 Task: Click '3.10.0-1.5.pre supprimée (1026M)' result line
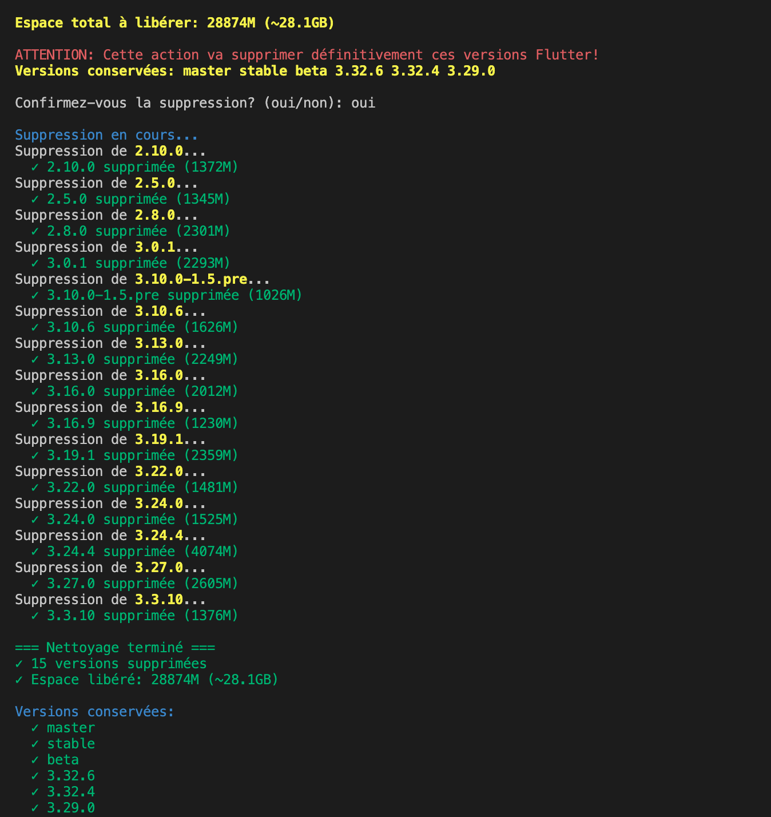(166, 295)
